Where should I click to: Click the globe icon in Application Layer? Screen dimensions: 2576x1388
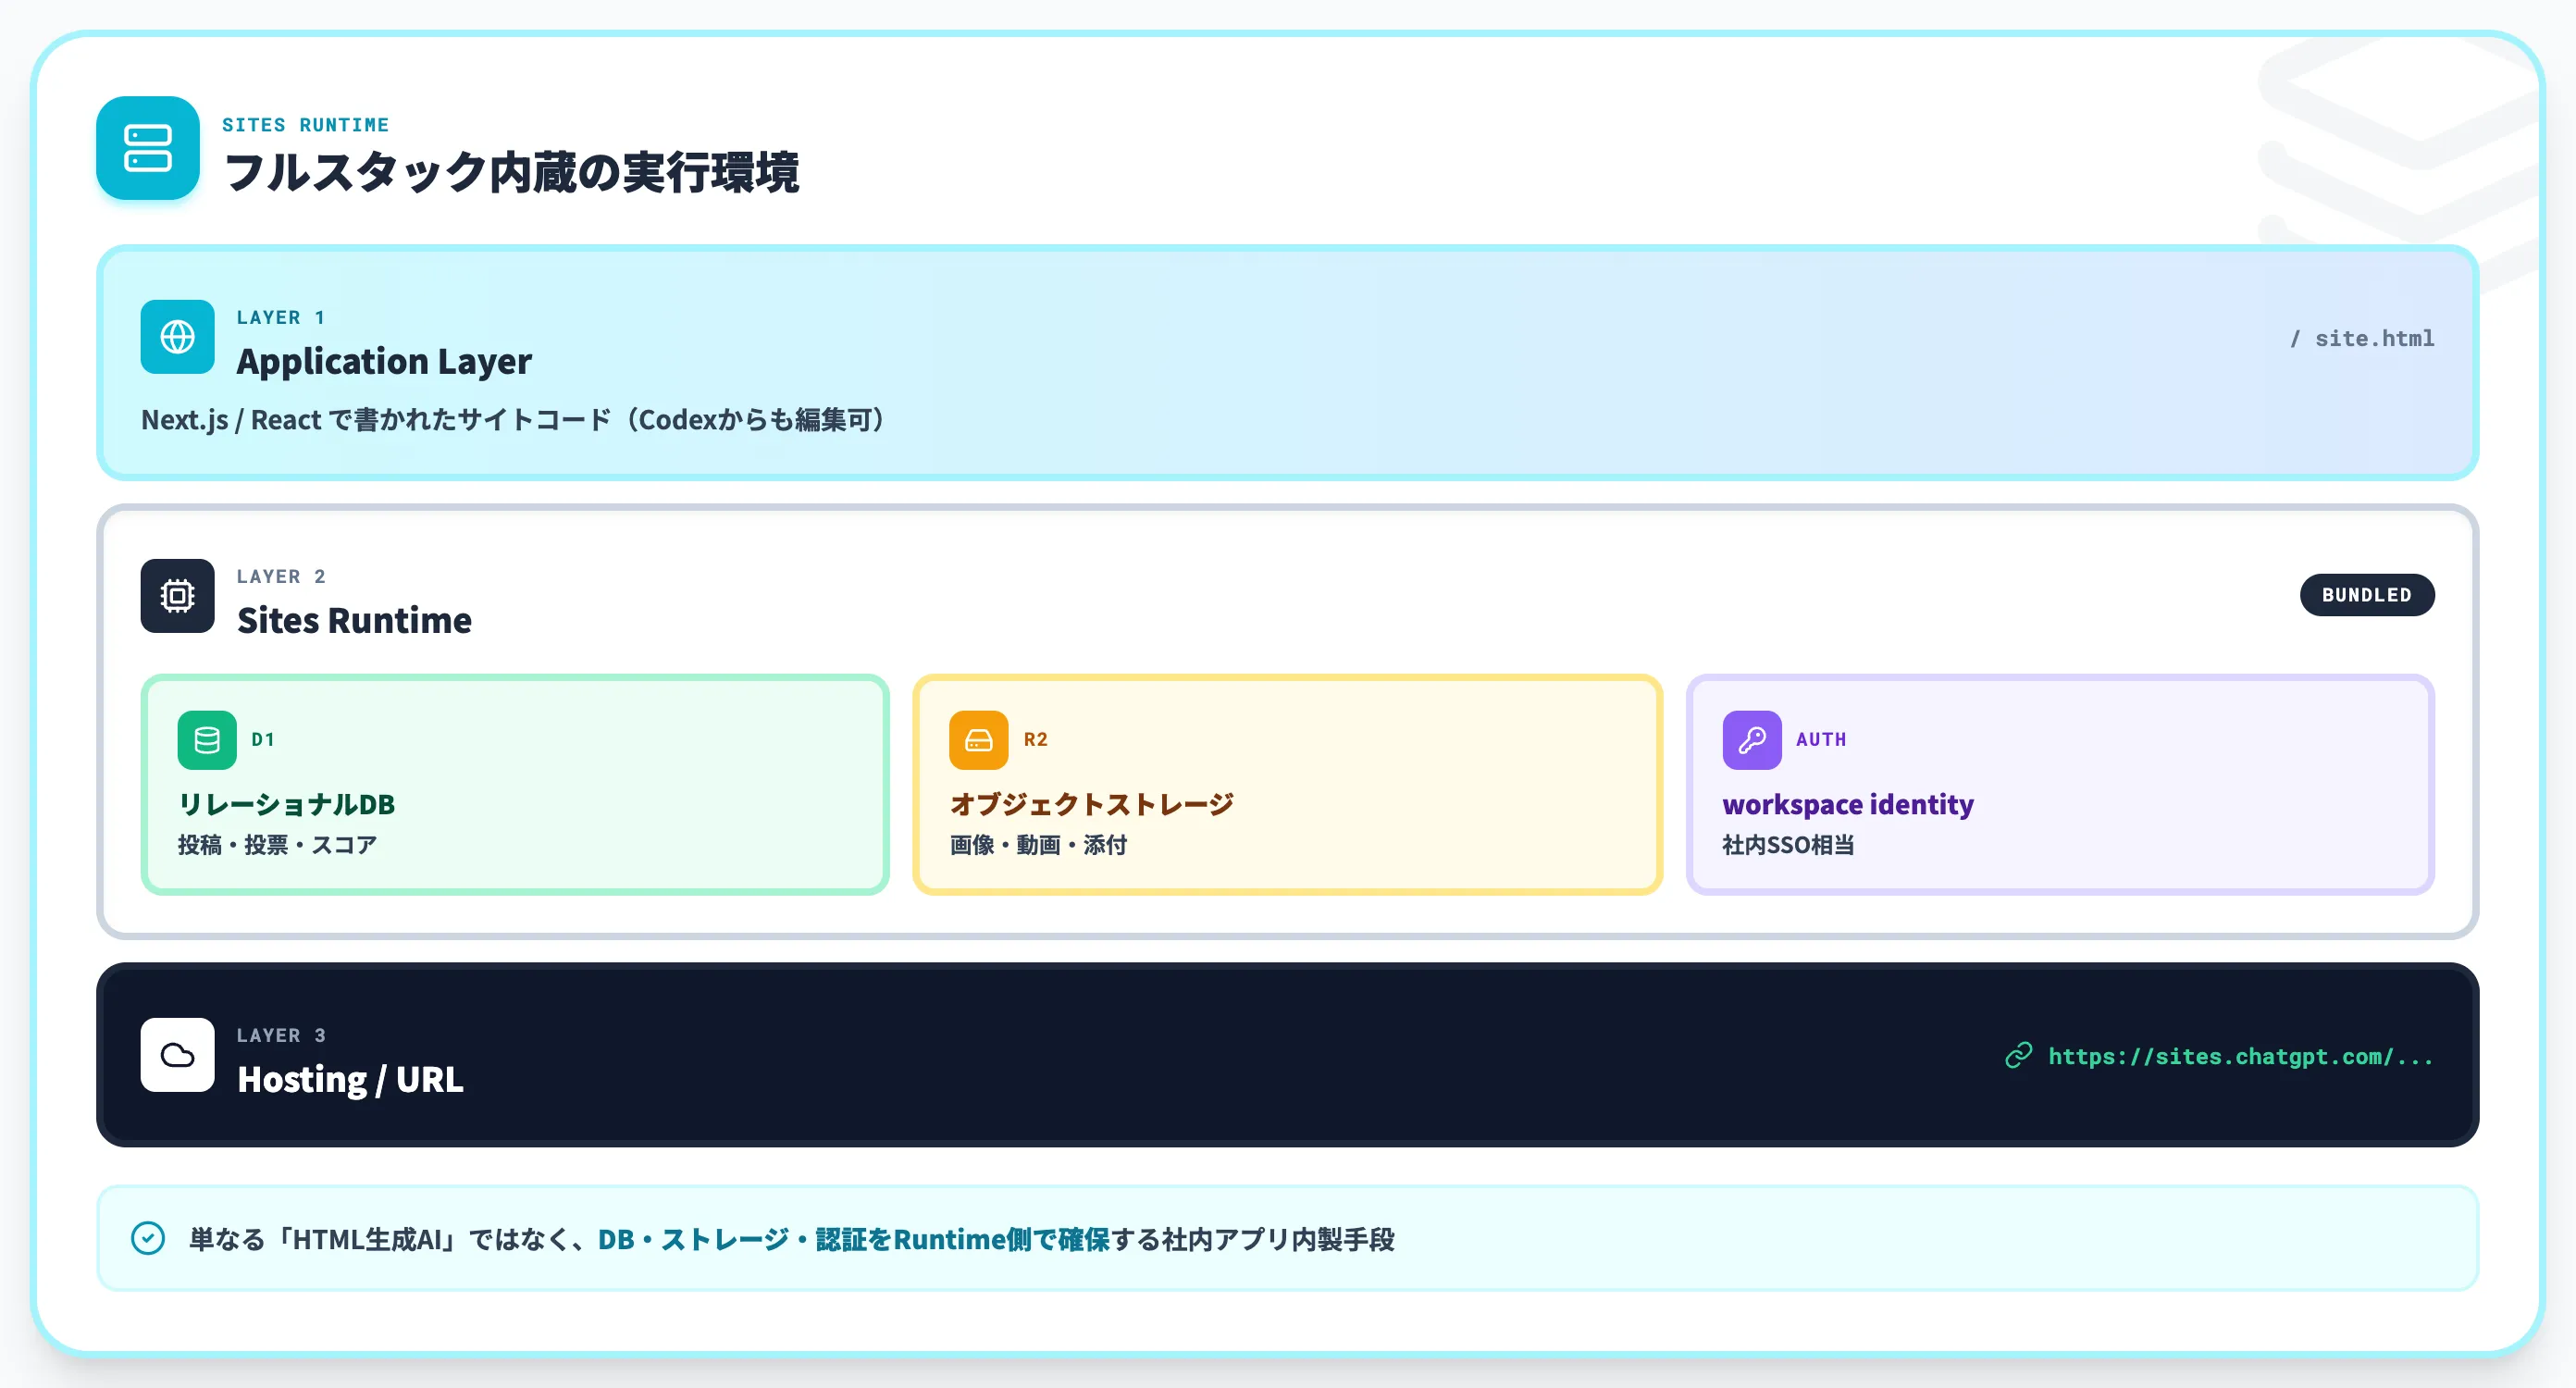pos(178,337)
